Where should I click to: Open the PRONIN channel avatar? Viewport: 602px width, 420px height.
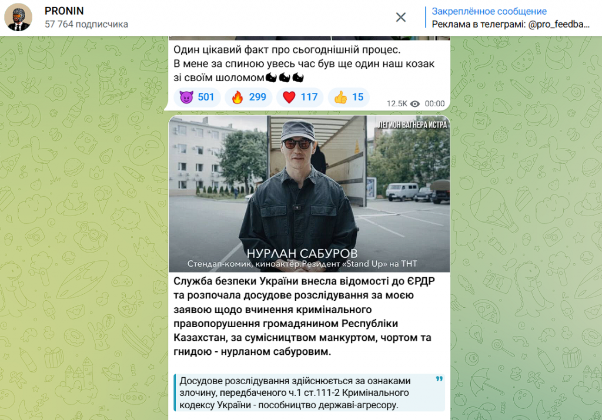coord(18,17)
